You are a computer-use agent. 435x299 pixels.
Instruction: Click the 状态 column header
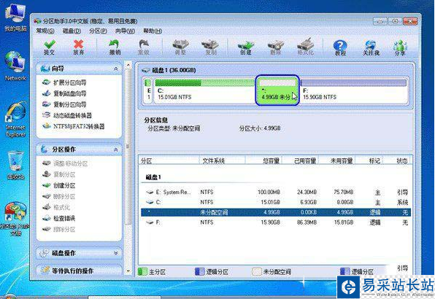pyautogui.click(x=397, y=160)
